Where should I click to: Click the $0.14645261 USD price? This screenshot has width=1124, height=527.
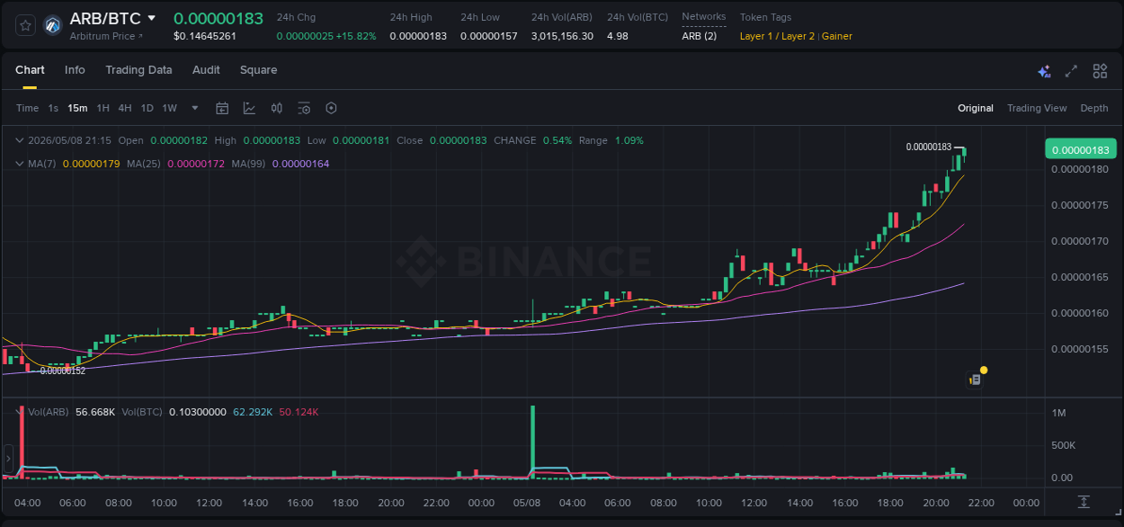coord(205,36)
